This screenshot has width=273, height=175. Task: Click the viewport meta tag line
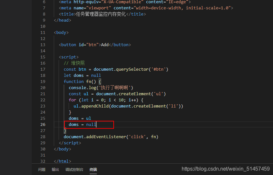(x=146, y=8)
